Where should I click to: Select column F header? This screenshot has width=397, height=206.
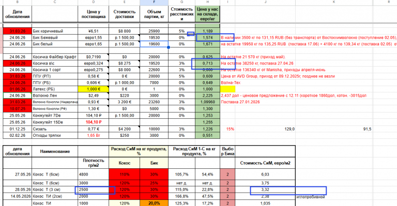click(154, 2)
